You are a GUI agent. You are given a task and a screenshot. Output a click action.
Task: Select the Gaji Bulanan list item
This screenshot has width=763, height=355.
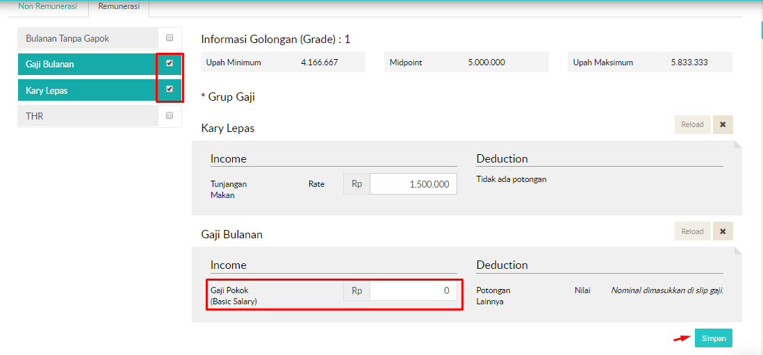[88, 64]
